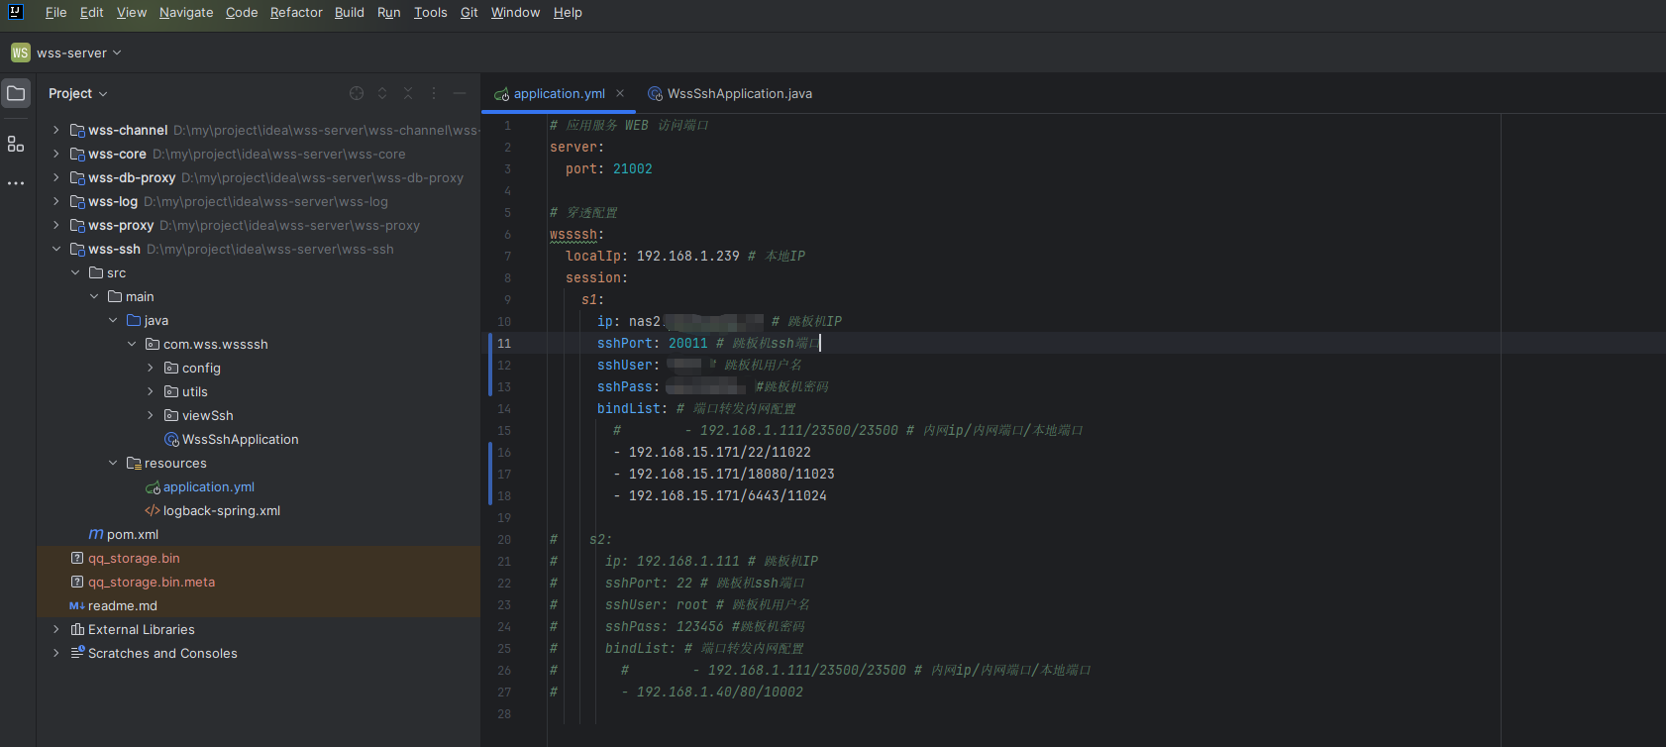The width and height of the screenshot is (1666, 747).
Task: Expand the config package
Action: click(x=151, y=368)
